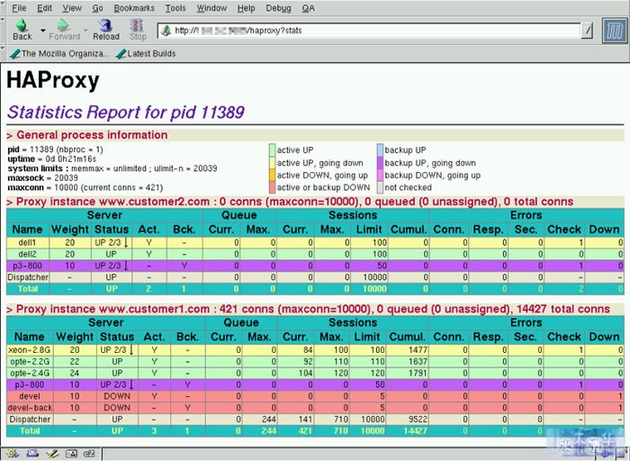Click the 'Statistics Report for pid 11389' heading
Image resolution: width=630 pixels, height=461 pixels.
[126, 113]
